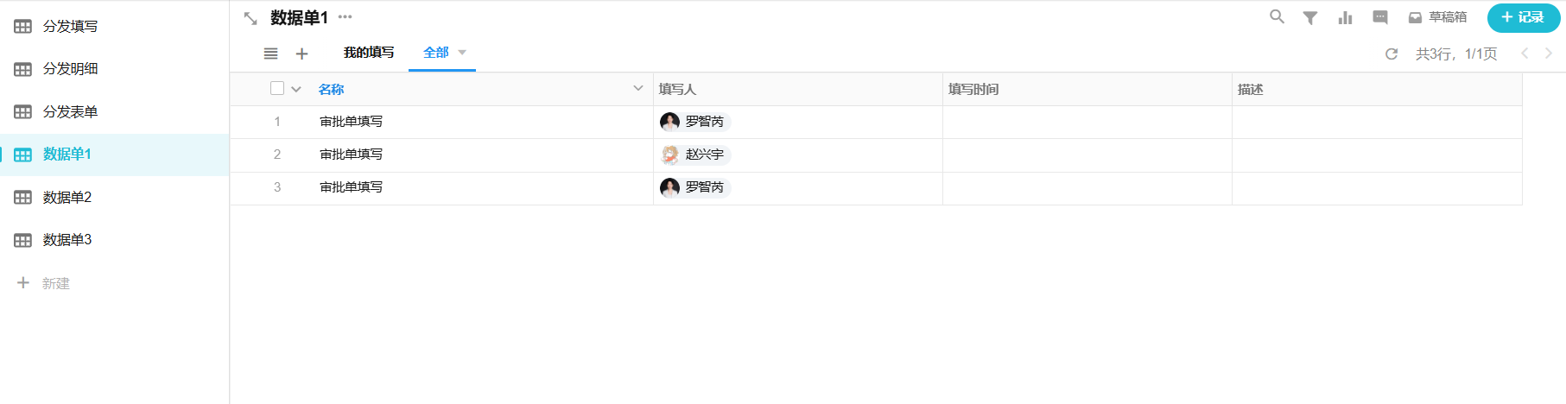
Task: Click the 赵兴宇 user chip in row 2
Action: [695, 155]
